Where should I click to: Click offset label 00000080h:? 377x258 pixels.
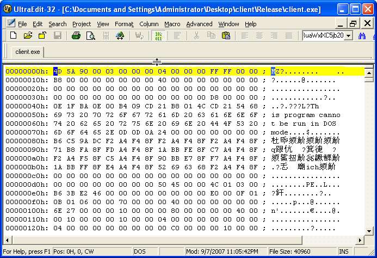[x=27, y=141]
